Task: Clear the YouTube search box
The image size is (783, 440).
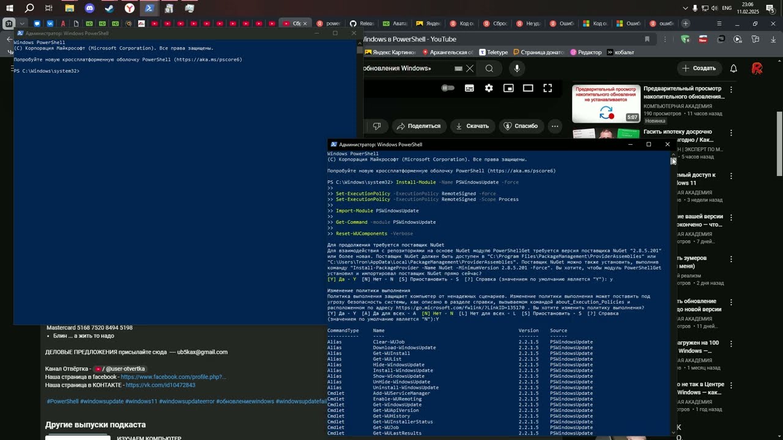Action: click(469, 68)
